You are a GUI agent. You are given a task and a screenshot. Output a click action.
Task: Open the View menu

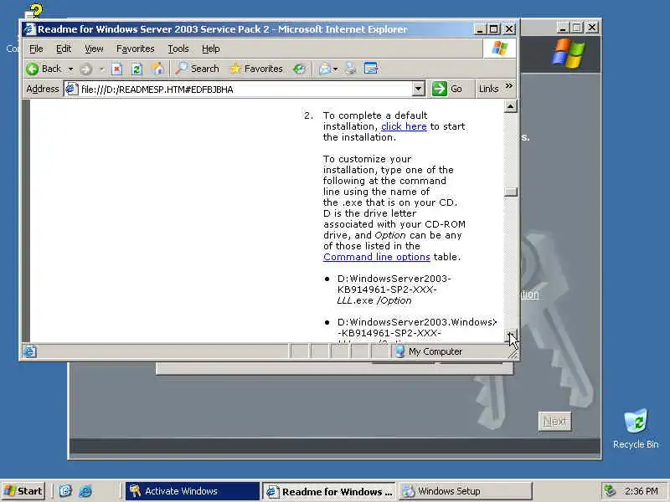94,49
